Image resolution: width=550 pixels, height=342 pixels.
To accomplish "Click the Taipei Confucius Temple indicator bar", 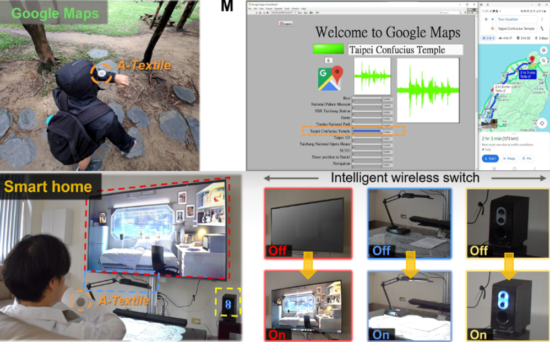I will point(367,131).
